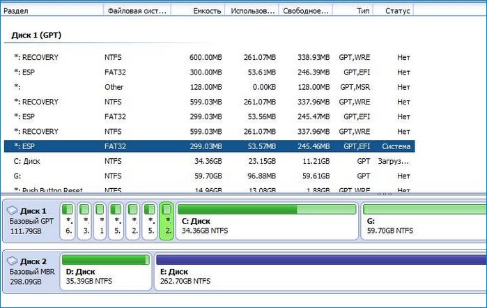Click the Емкость column header

pyautogui.click(x=199, y=11)
